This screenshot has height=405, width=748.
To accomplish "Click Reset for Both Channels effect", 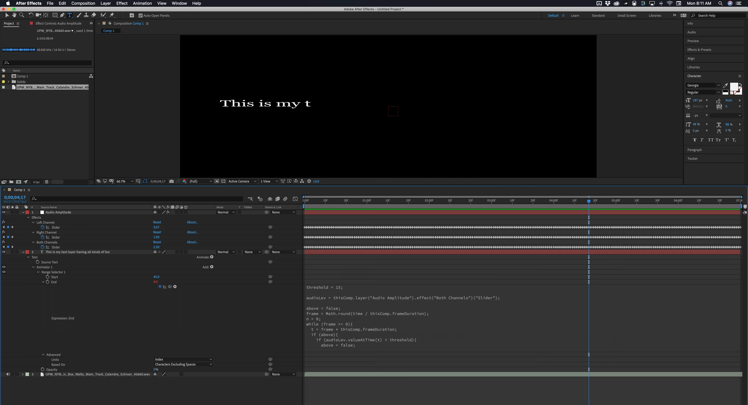I will coord(157,242).
